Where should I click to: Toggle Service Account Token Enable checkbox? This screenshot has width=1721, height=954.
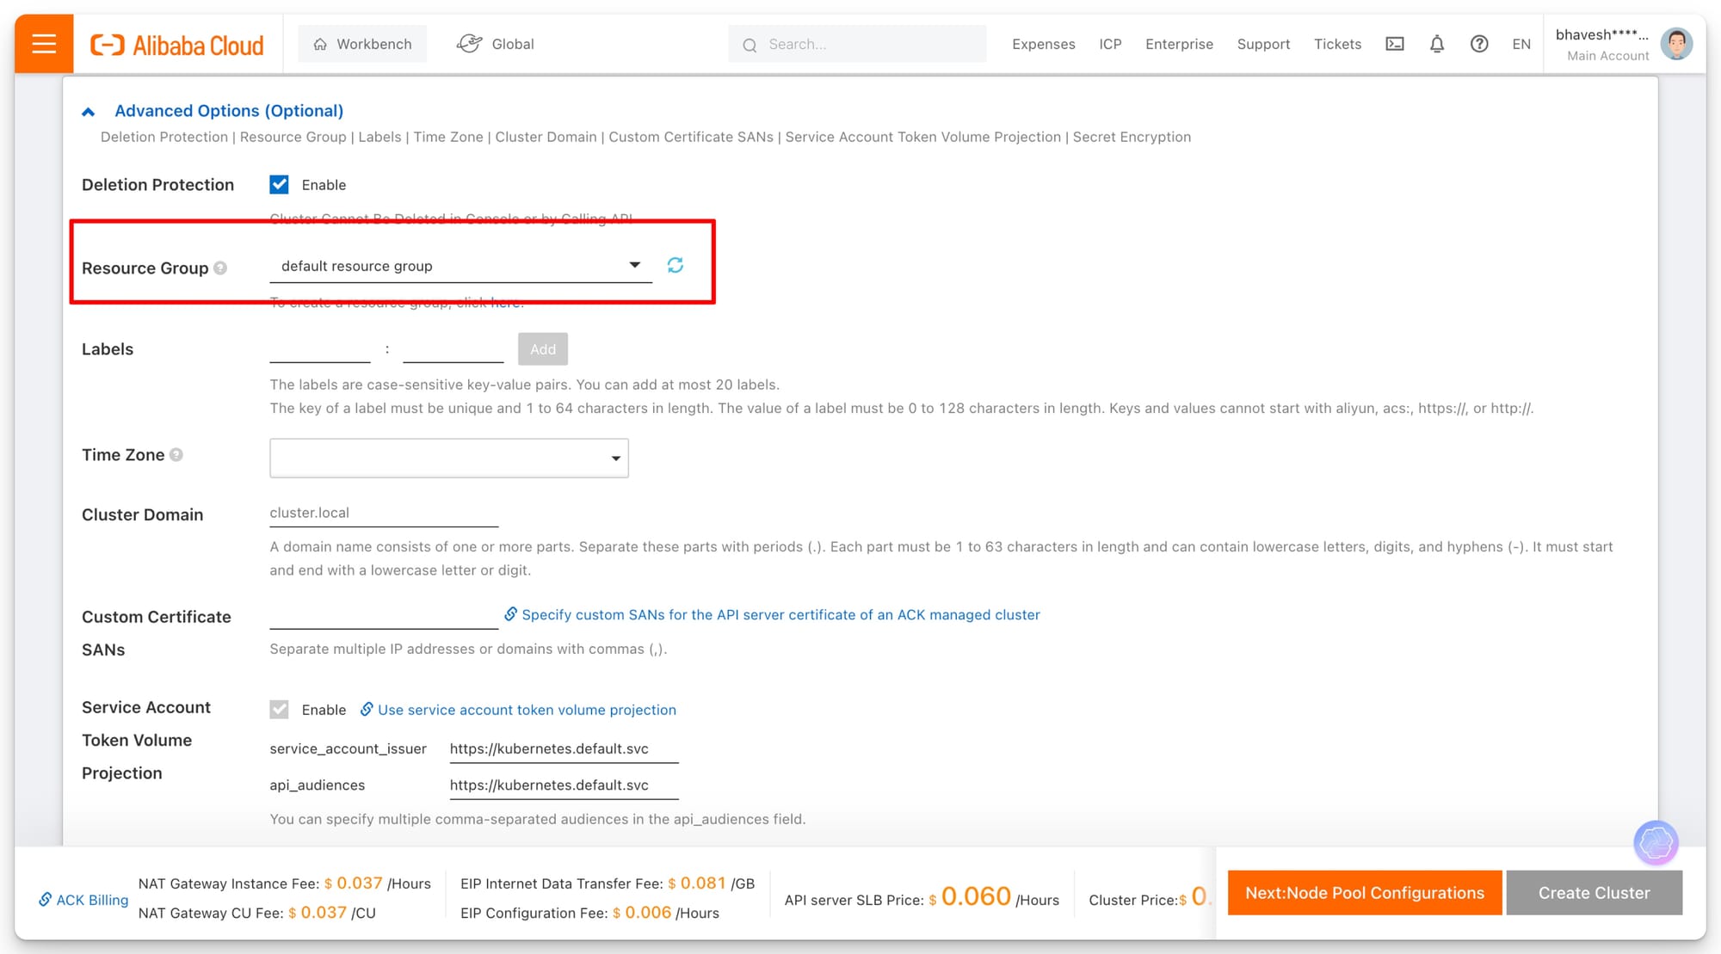pyautogui.click(x=279, y=710)
